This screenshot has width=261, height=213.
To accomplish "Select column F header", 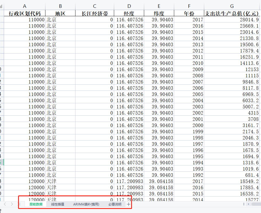I will click(189, 6).
